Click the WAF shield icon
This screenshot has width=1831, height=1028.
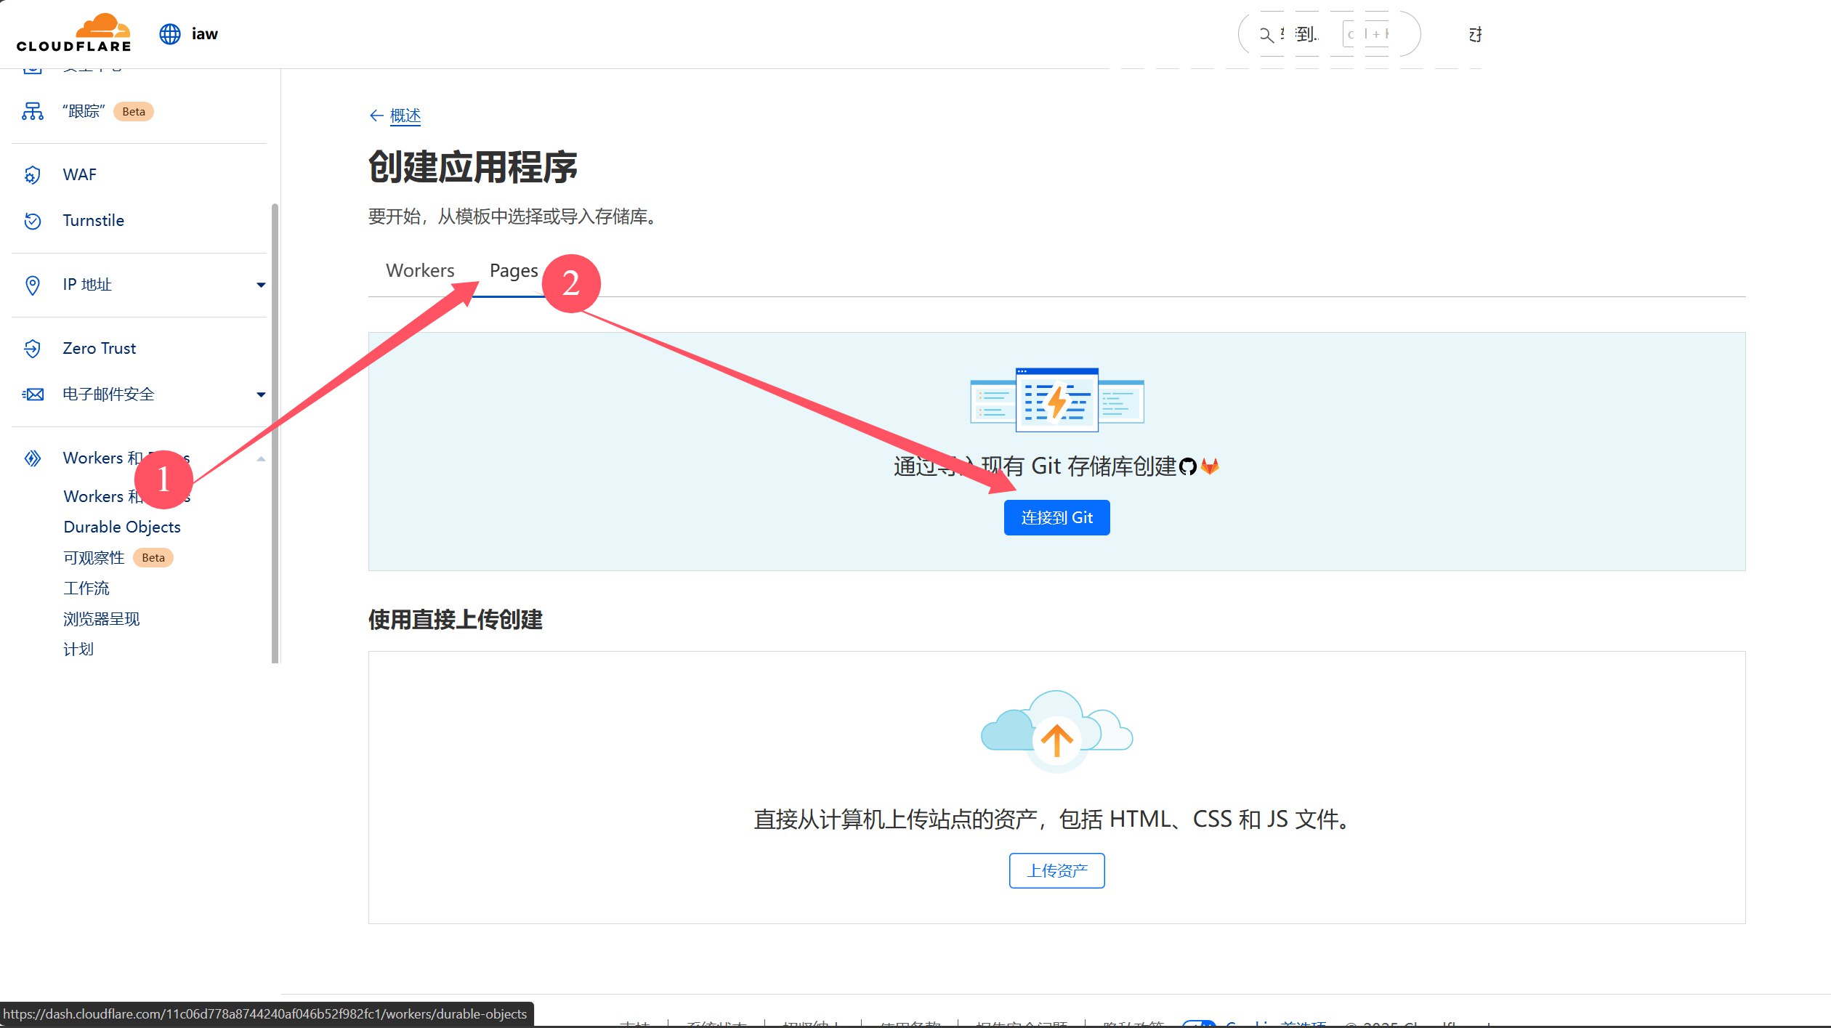click(32, 175)
